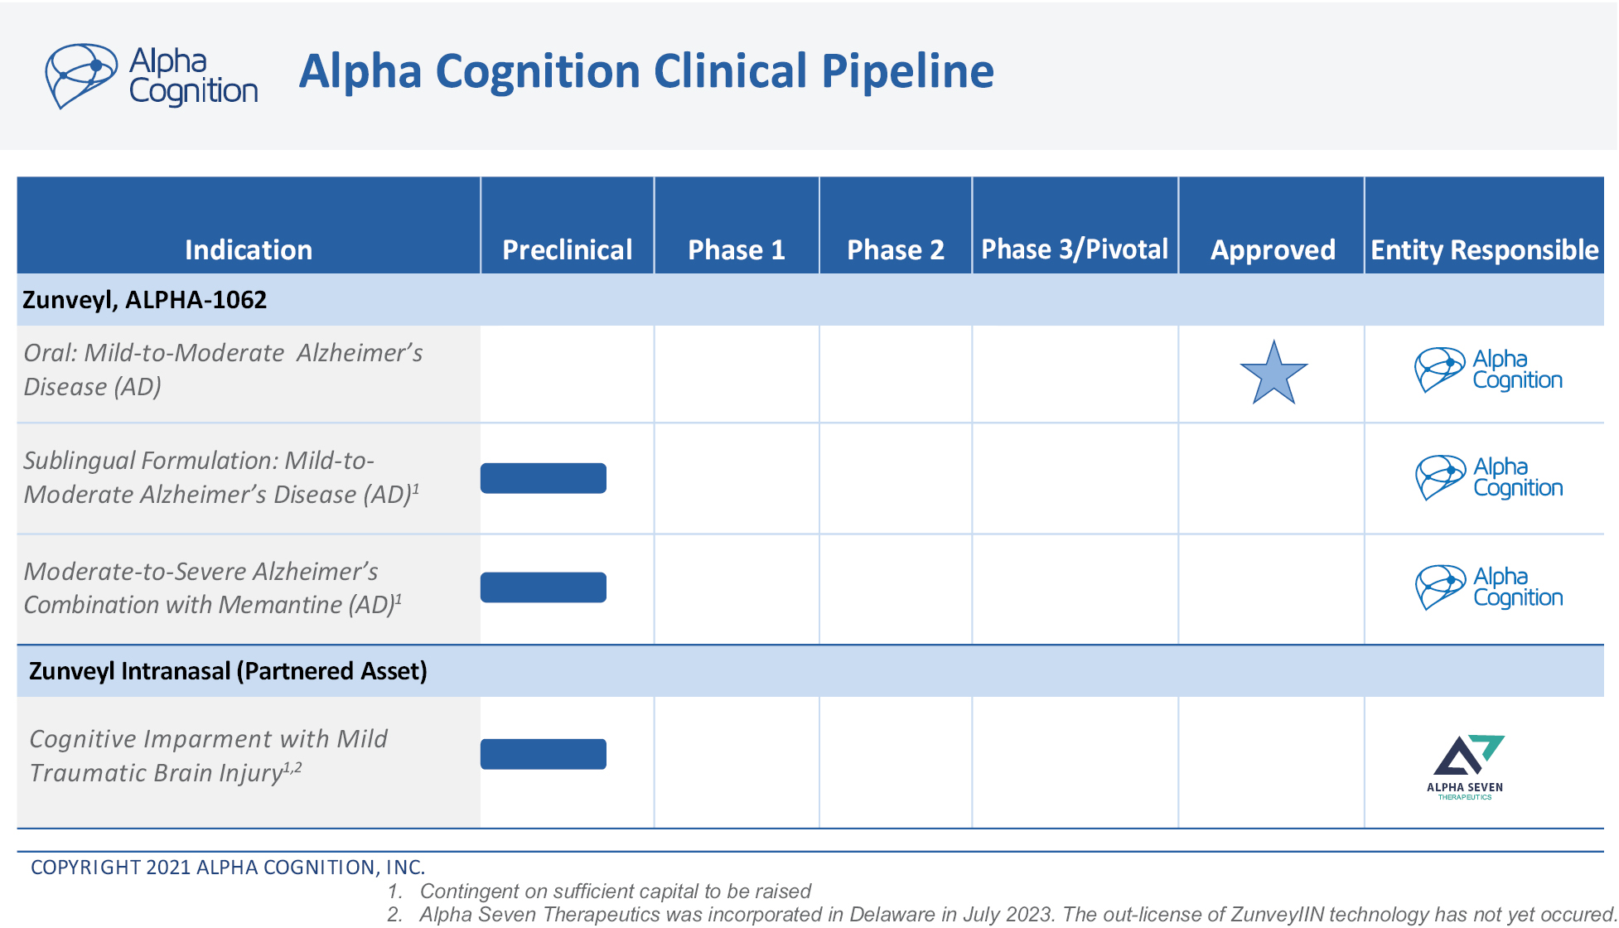
Task: Select the Phase 1 column header
Action: [737, 249]
